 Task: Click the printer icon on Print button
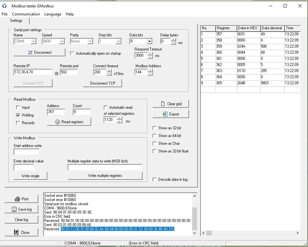point(17,199)
